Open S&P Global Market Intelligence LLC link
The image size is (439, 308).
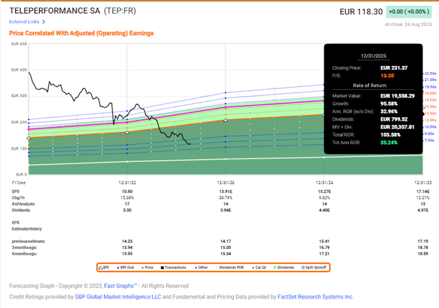pos(118,297)
